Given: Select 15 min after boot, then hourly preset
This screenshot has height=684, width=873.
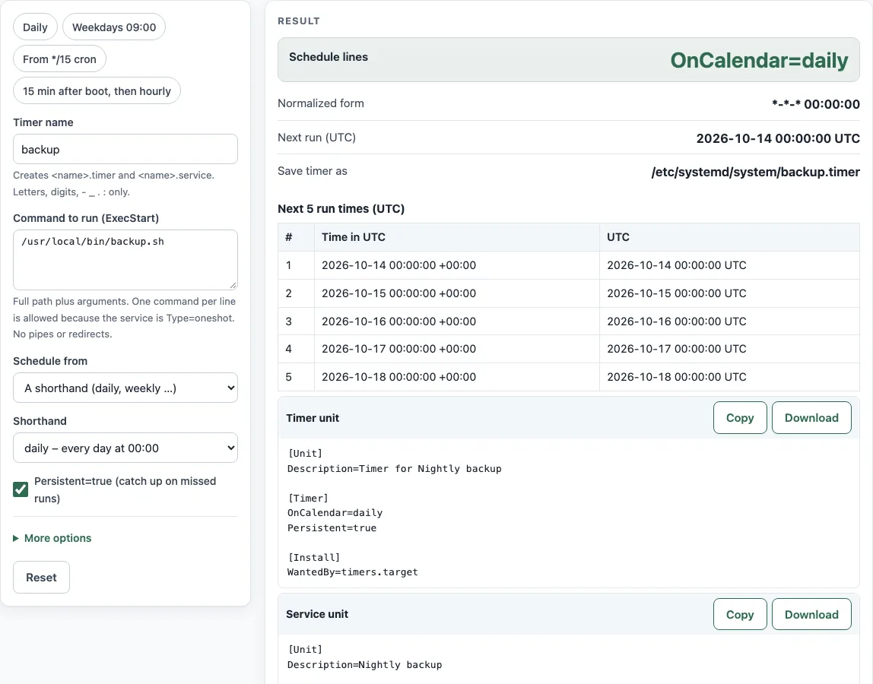Looking at the screenshot, I should [97, 90].
